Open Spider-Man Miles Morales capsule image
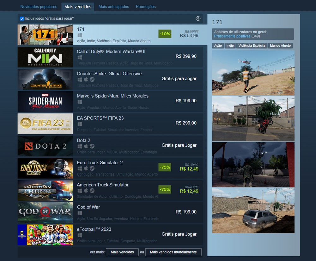The height and width of the screenshot is (261, 316). coord(45,101)
